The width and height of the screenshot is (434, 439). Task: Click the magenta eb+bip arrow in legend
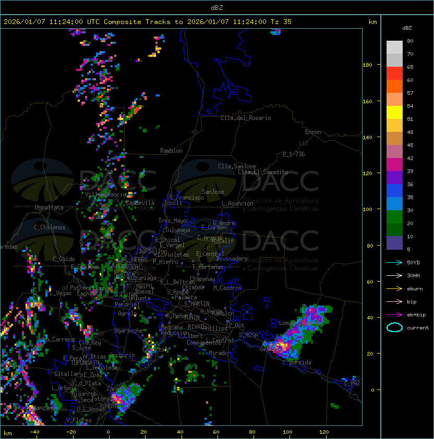394,315
